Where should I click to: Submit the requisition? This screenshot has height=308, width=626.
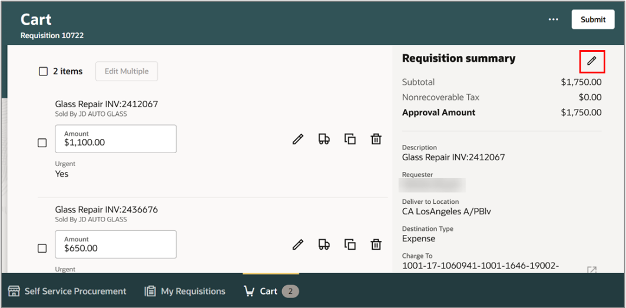point(593,19)
